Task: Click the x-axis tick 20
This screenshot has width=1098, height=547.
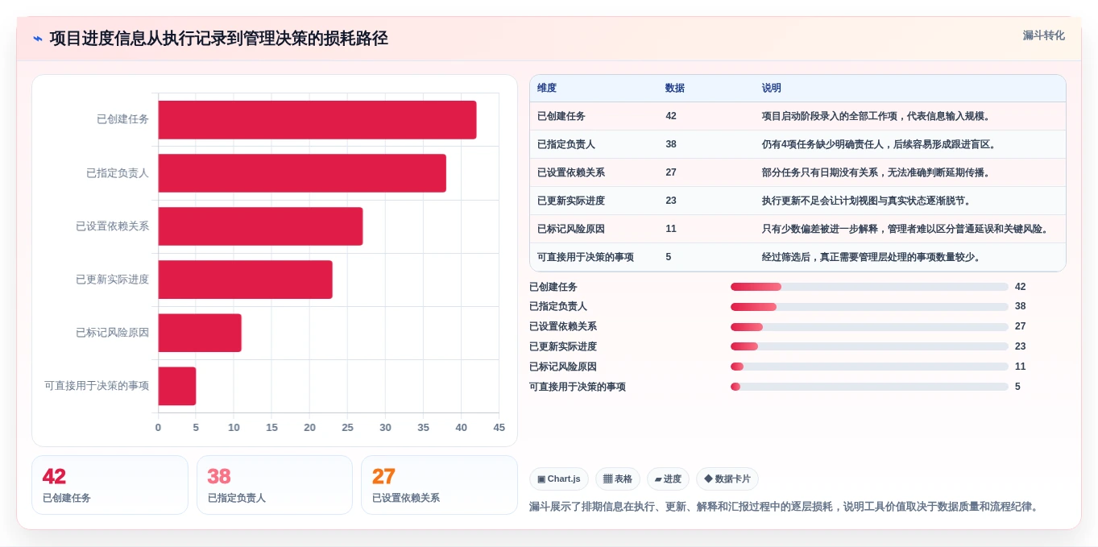Action: (309, 428)
